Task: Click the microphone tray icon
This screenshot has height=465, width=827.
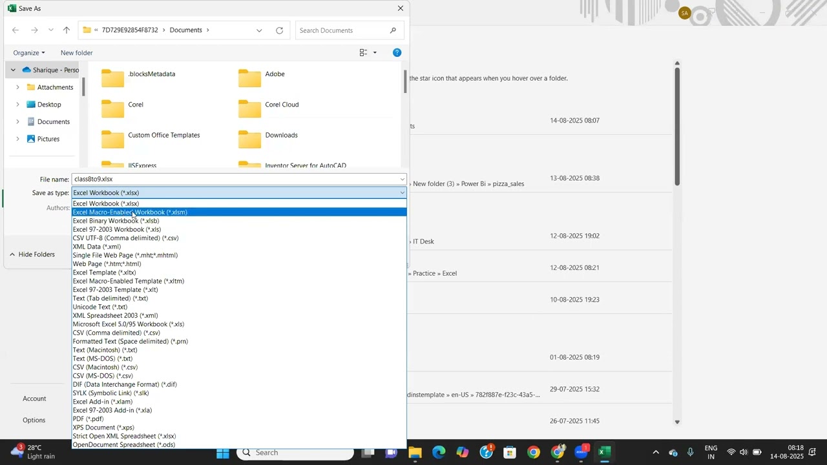Action: [x=691, y=453]
